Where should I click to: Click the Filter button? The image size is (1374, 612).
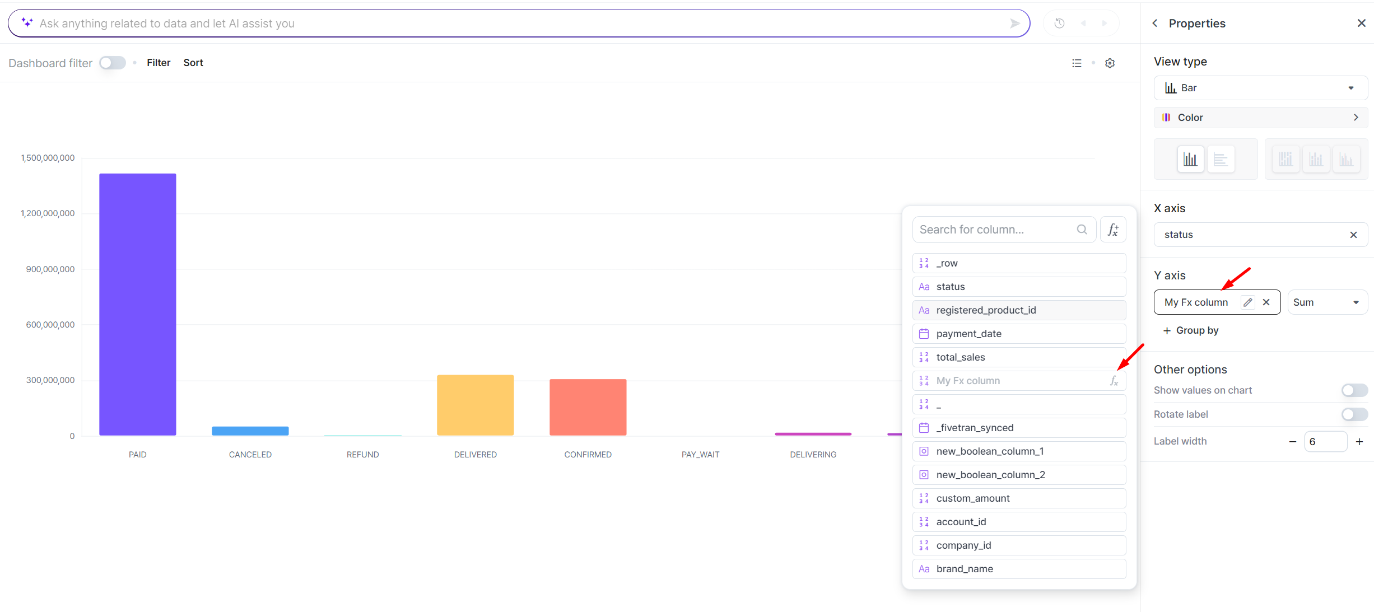click(159, 63)
